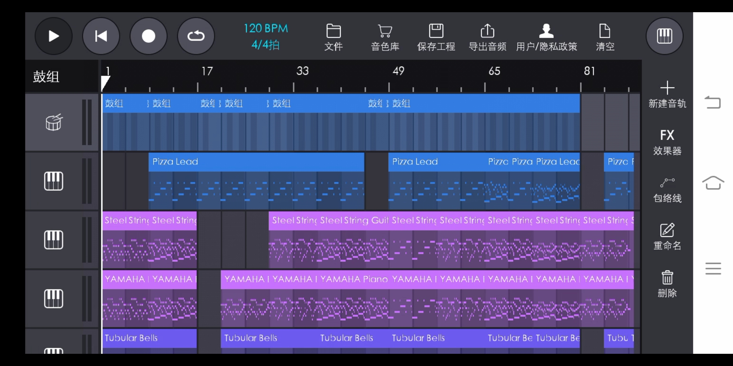
Task: Select the Steel String Guit clip
Action: [353, 240]
